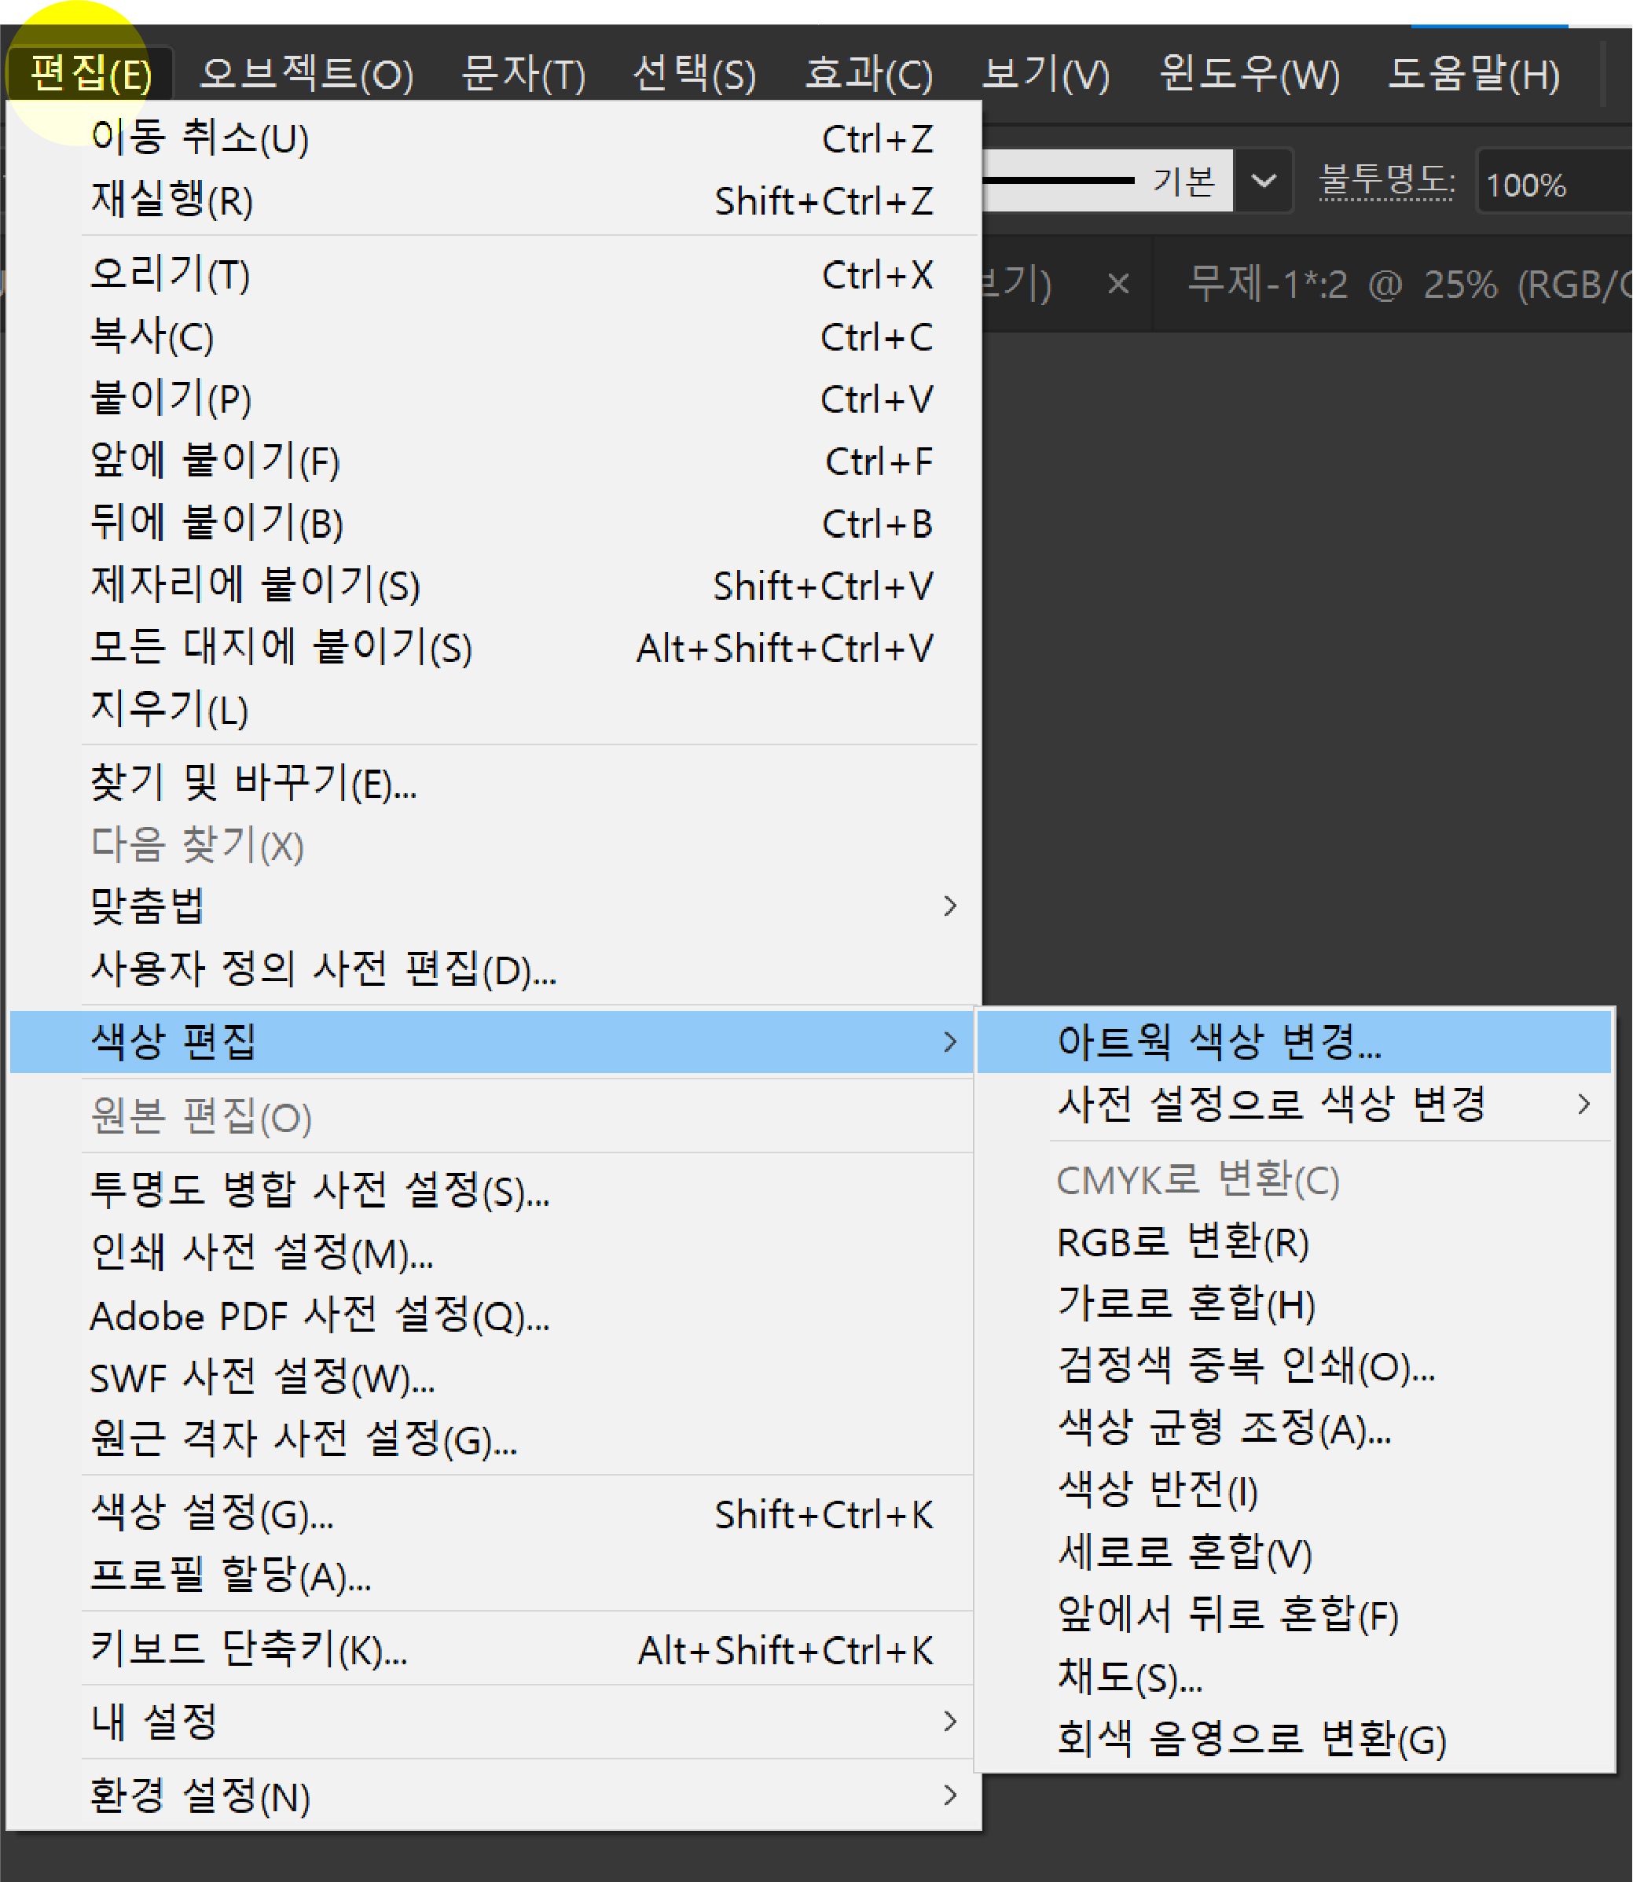Click 회색 음영으로 변환(G) entry

point(1250,1738)
